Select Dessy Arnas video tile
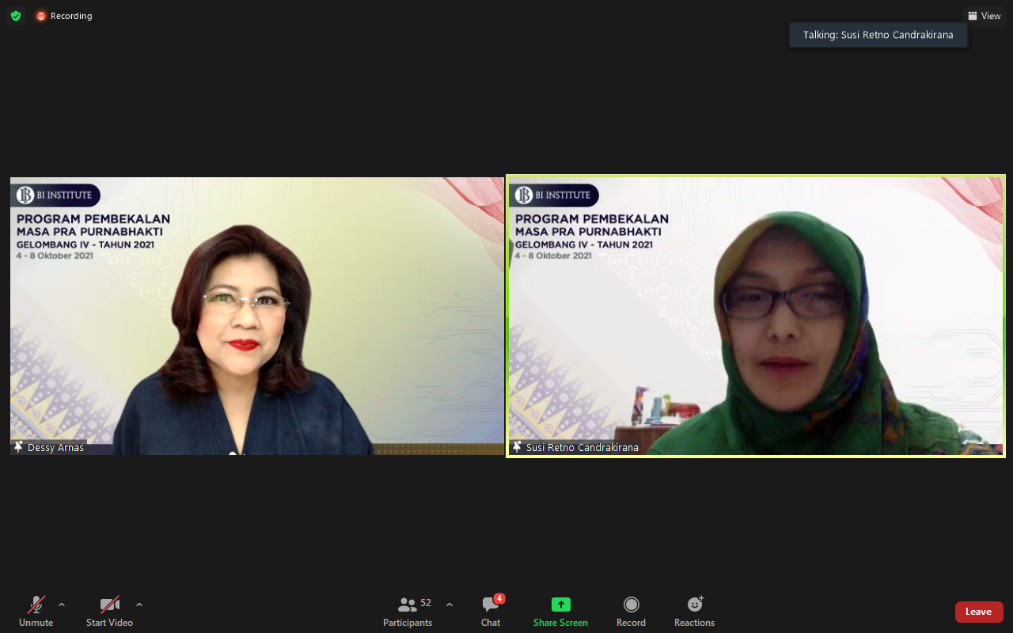 click(x=257, y=316)
